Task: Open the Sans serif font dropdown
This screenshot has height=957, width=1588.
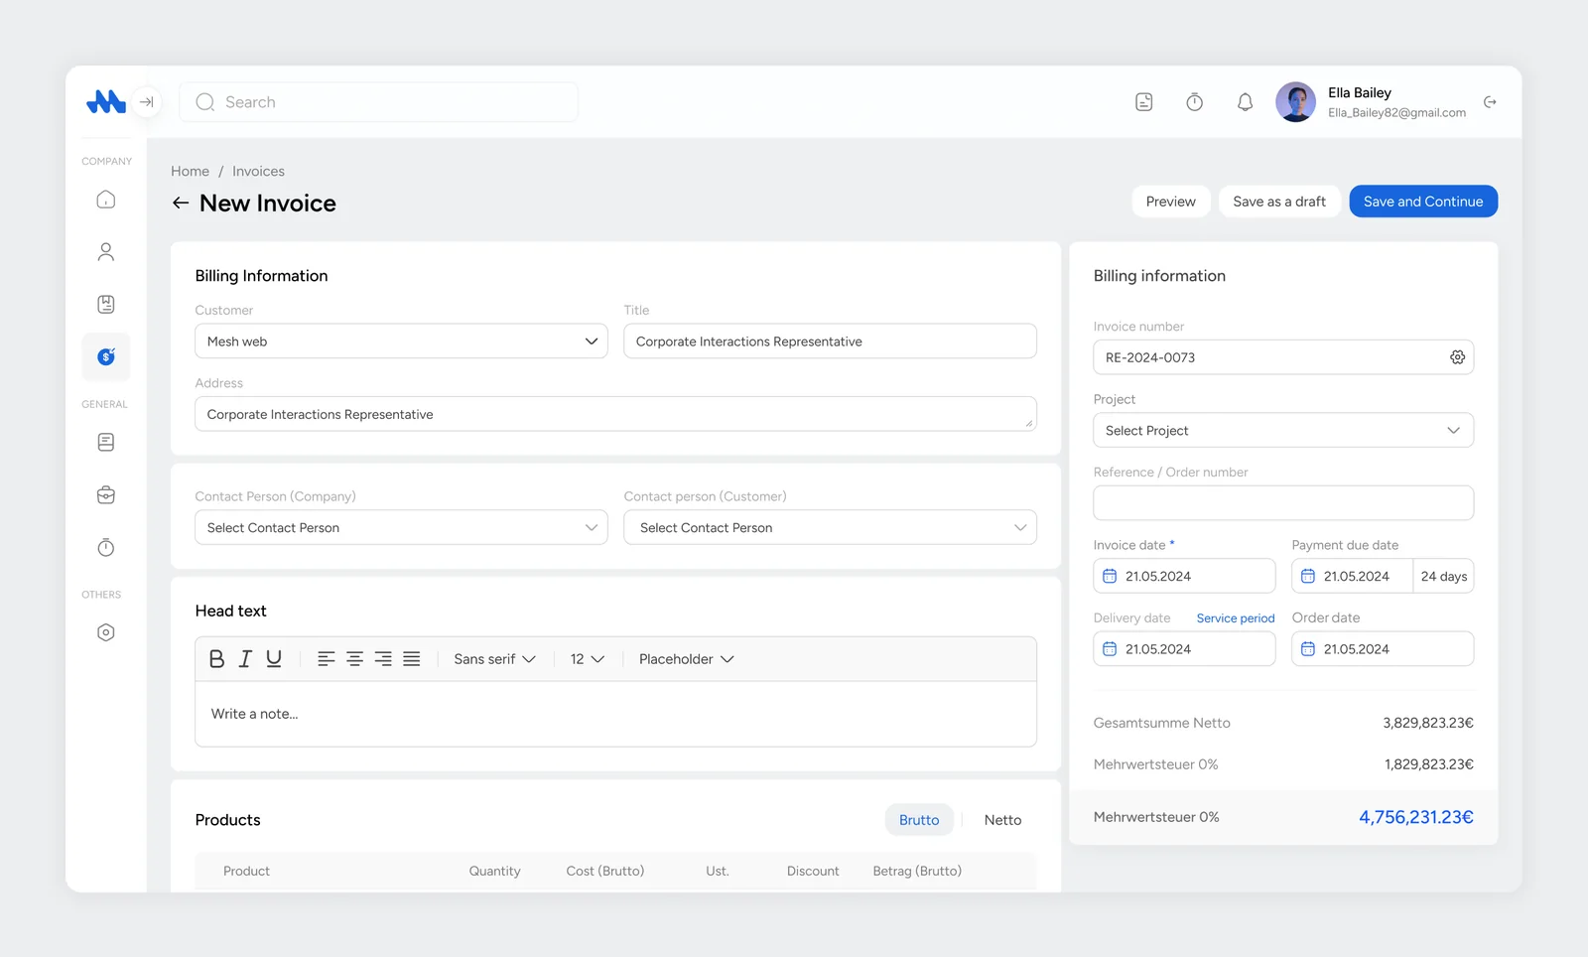Action: 494,659
